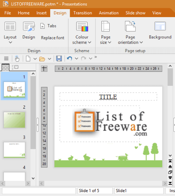Click editor horizontal scroll right arrow

pyautogui.click(x=165, y=184)
